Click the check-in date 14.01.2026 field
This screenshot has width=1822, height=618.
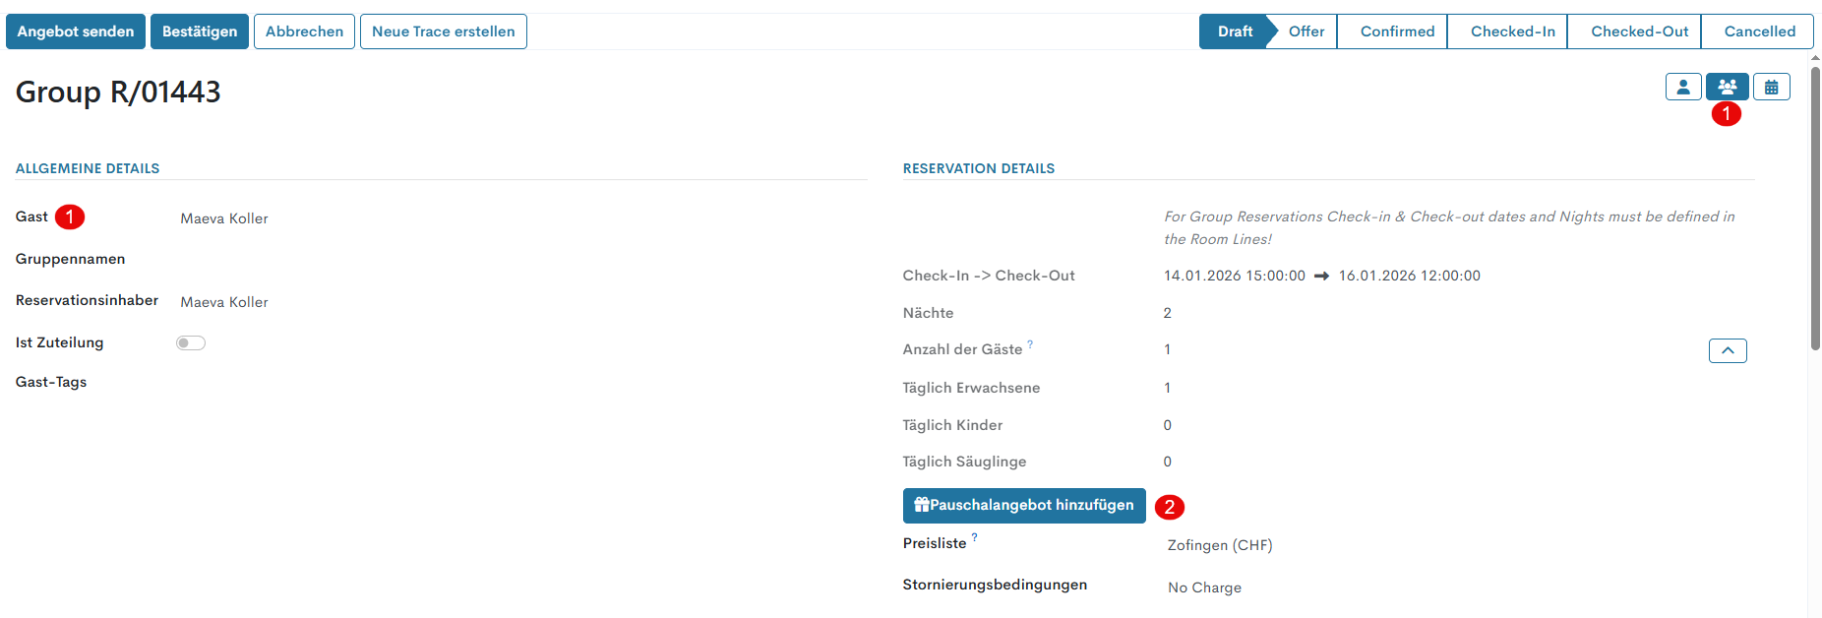[1234, 277]
